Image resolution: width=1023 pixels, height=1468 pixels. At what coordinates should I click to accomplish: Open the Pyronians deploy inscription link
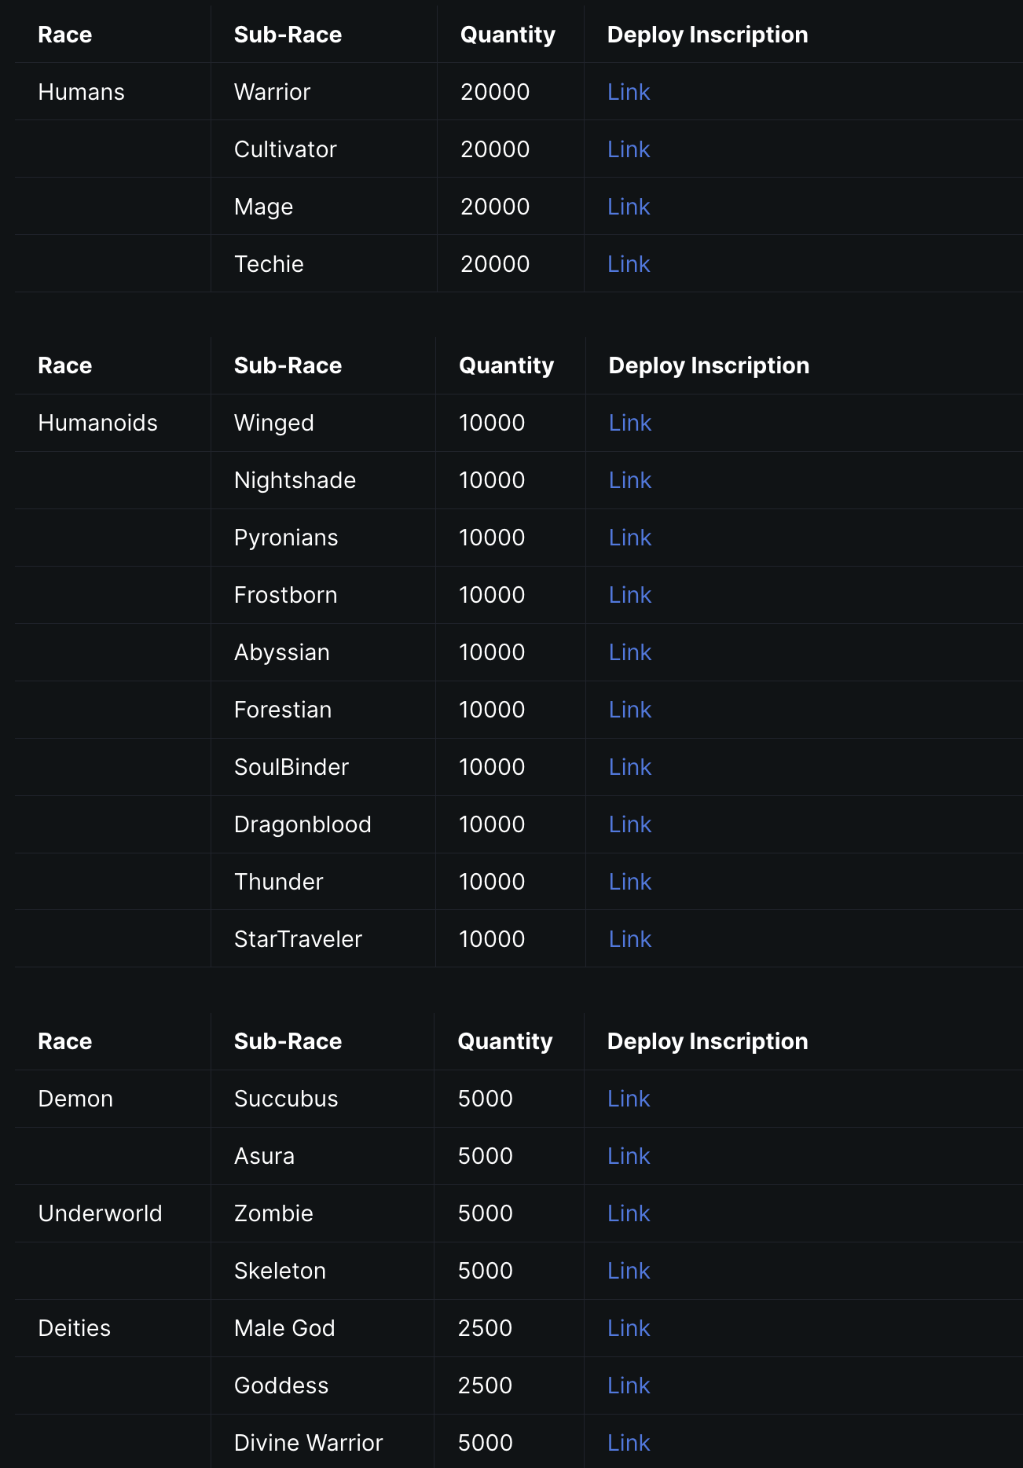tap(630, 538)
